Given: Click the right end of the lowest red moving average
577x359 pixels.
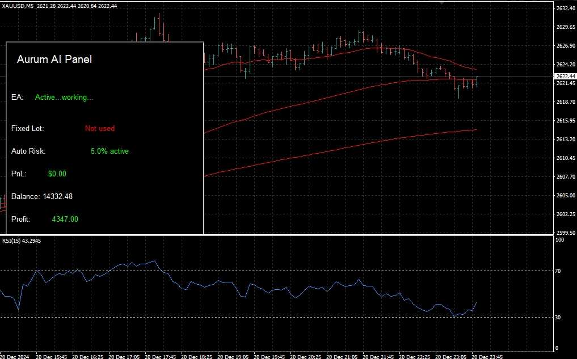Looking at the screenshot, I should (x=475, y=130).
